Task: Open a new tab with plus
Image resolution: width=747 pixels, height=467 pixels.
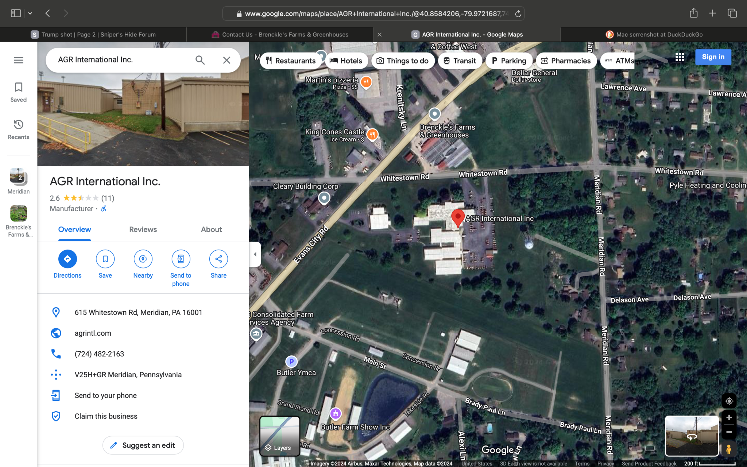Action: point(712,13)
